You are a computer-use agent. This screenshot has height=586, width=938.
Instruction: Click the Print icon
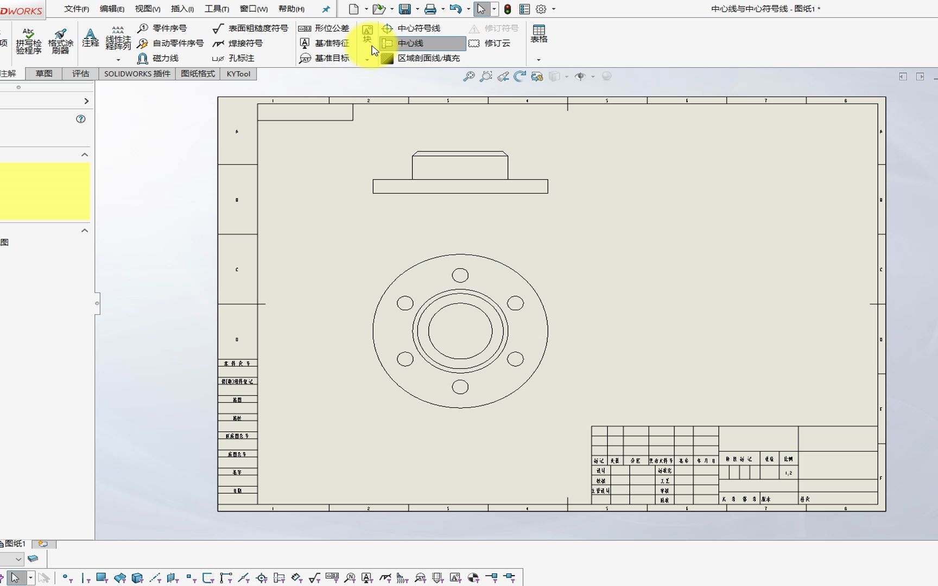pos(430,9)
